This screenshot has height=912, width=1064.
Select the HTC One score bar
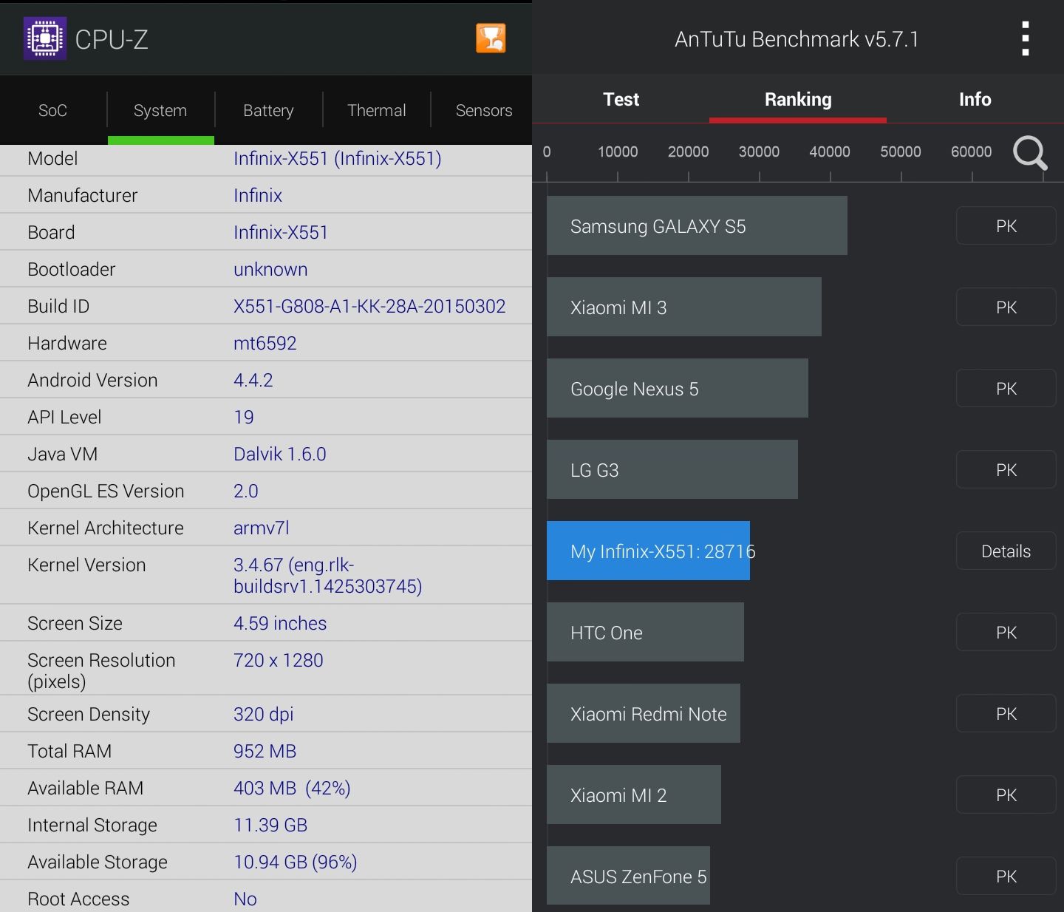(645, 632)
